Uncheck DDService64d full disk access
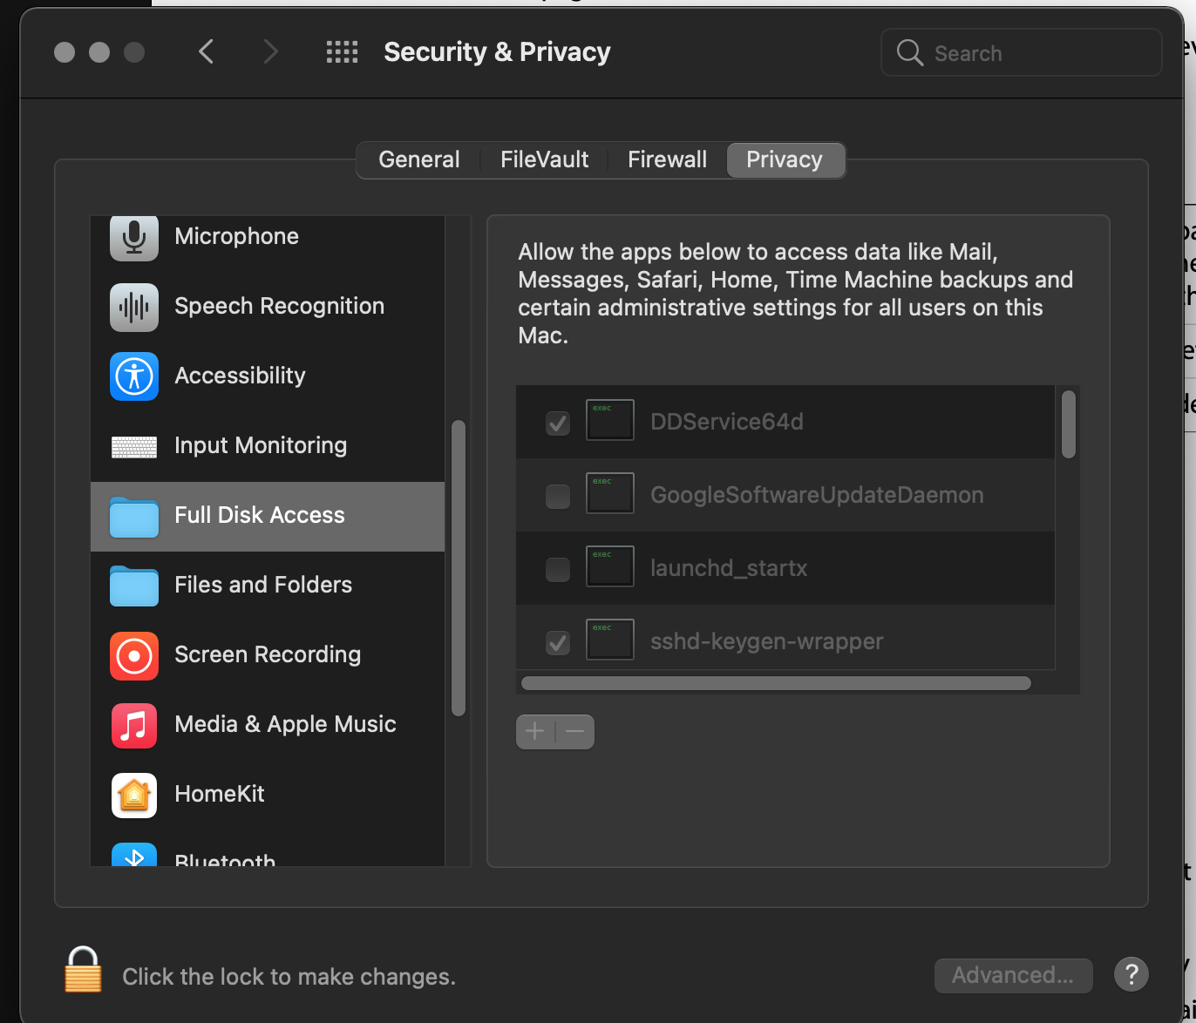 558,422
